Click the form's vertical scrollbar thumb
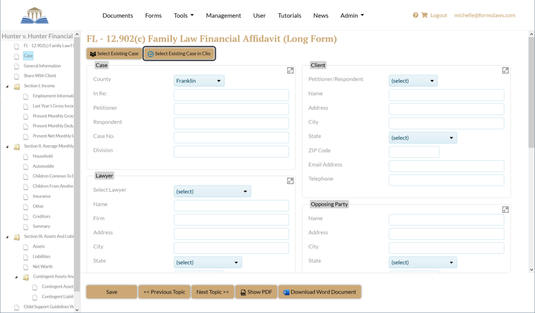Viewport: 535px width, 313px height. point(531,93)
